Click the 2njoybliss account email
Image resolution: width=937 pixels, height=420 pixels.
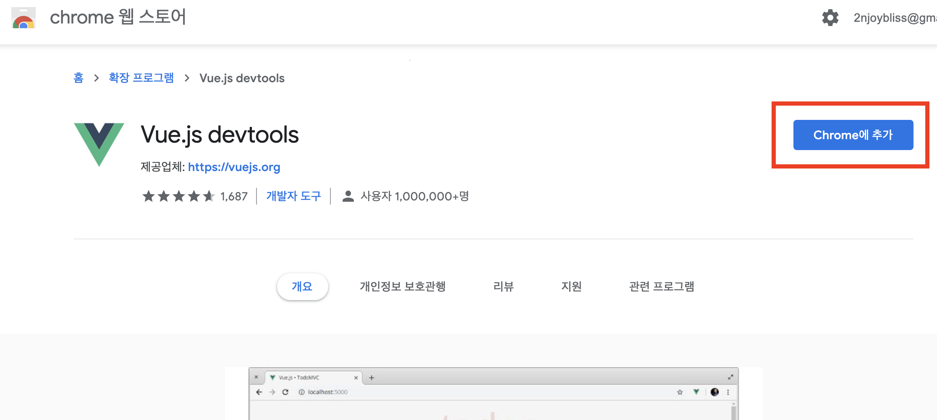point(895,18)
